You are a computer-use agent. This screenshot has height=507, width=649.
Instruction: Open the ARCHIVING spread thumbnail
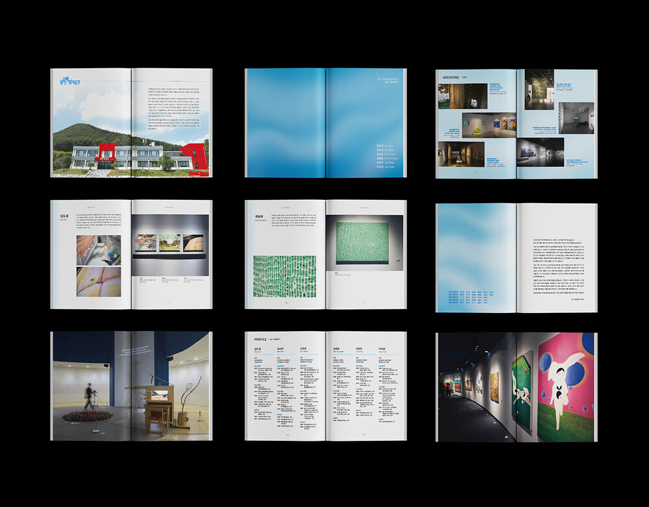pyautogui.click(x=516, y=123)
